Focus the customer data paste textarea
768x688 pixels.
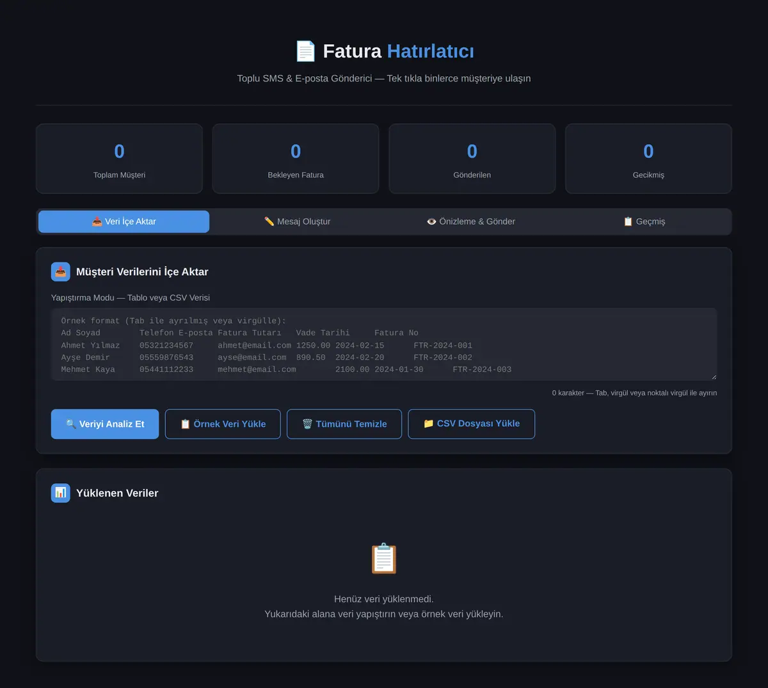pos(384,345)
